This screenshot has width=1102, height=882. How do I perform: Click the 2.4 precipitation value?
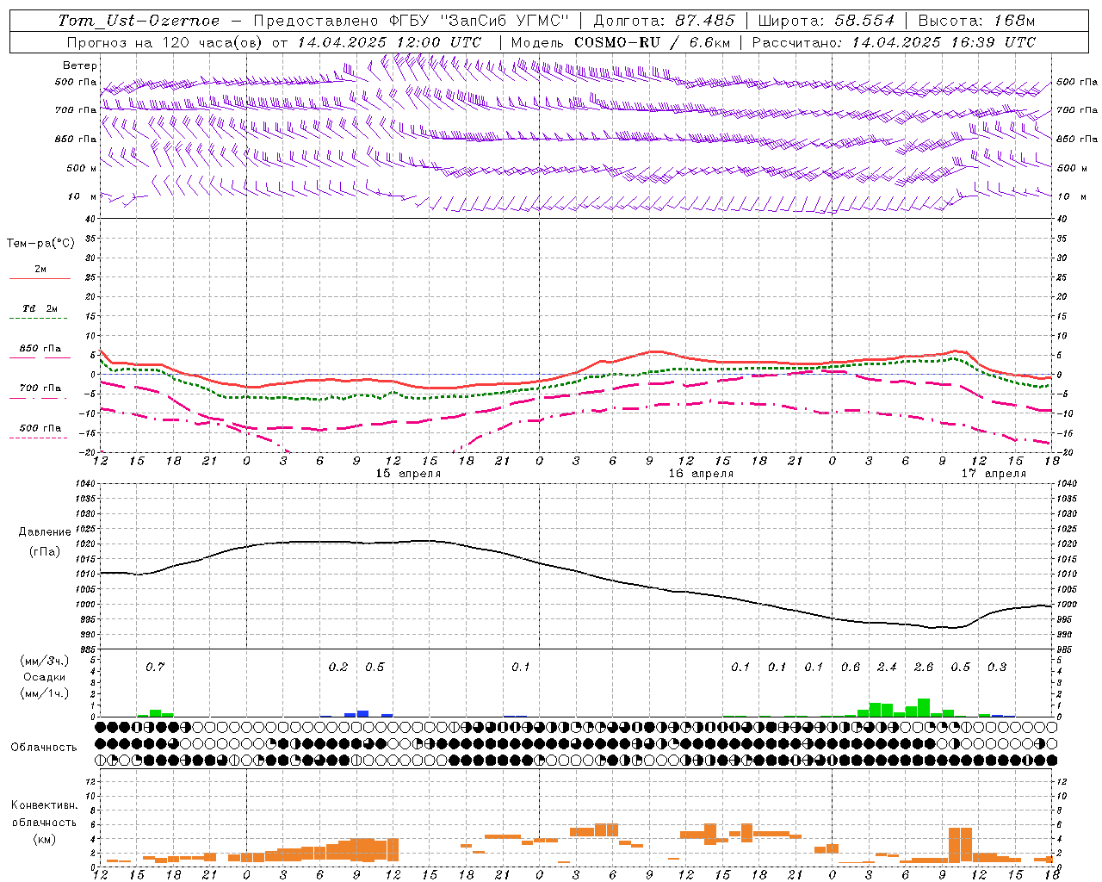click(887, 667)
